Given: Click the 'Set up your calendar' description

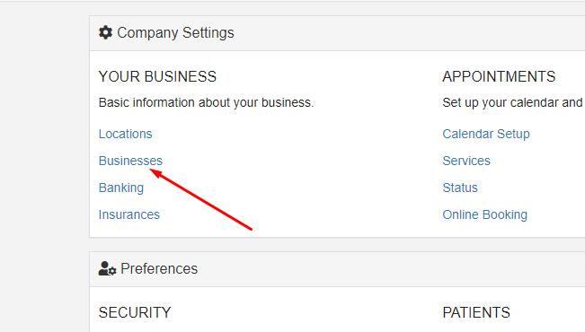Looking at the screenshot, I should [514, 102].
